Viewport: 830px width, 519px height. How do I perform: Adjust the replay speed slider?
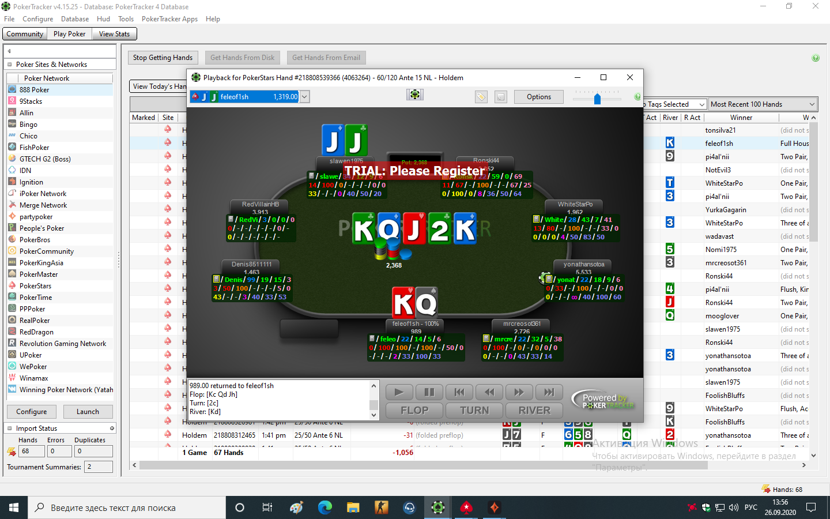pyautogui.click(x=597, y=98)
